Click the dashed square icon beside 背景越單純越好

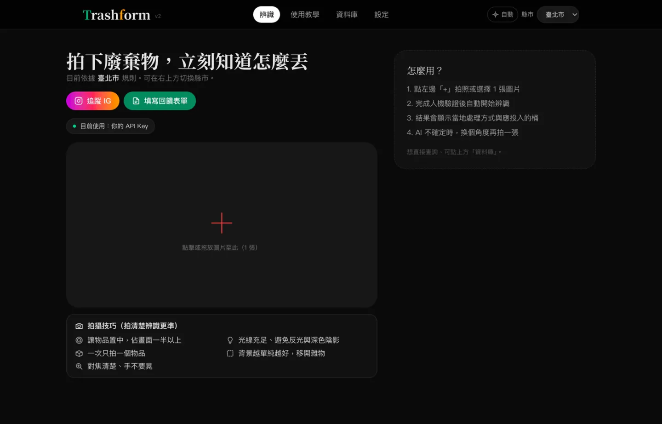click(230, 353)
